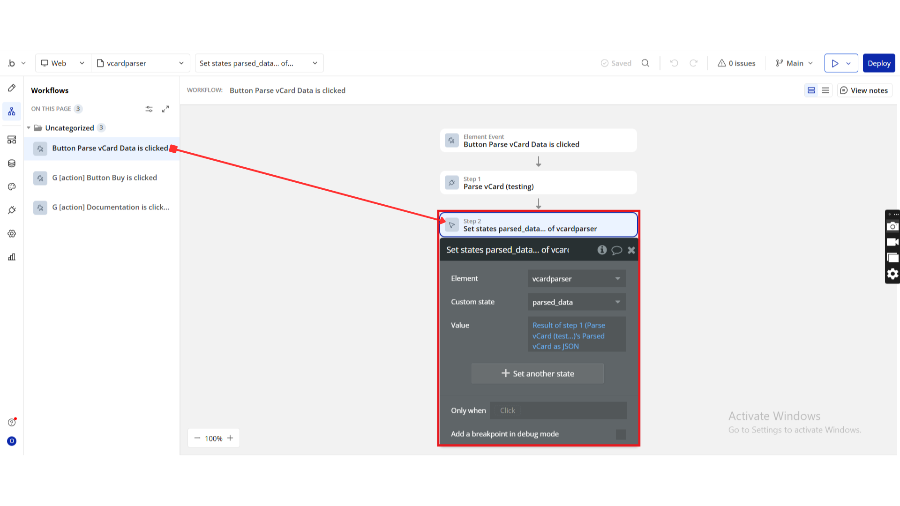This screenshot has width=900, height=506.
Task: Open the Logs chart icon in sidebar
Action: 12,257
